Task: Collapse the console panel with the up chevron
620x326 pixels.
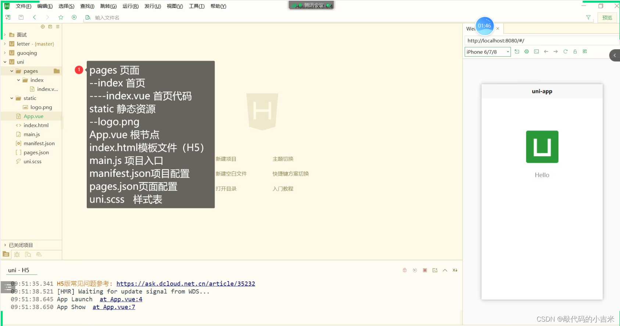Action: [445, 270]
